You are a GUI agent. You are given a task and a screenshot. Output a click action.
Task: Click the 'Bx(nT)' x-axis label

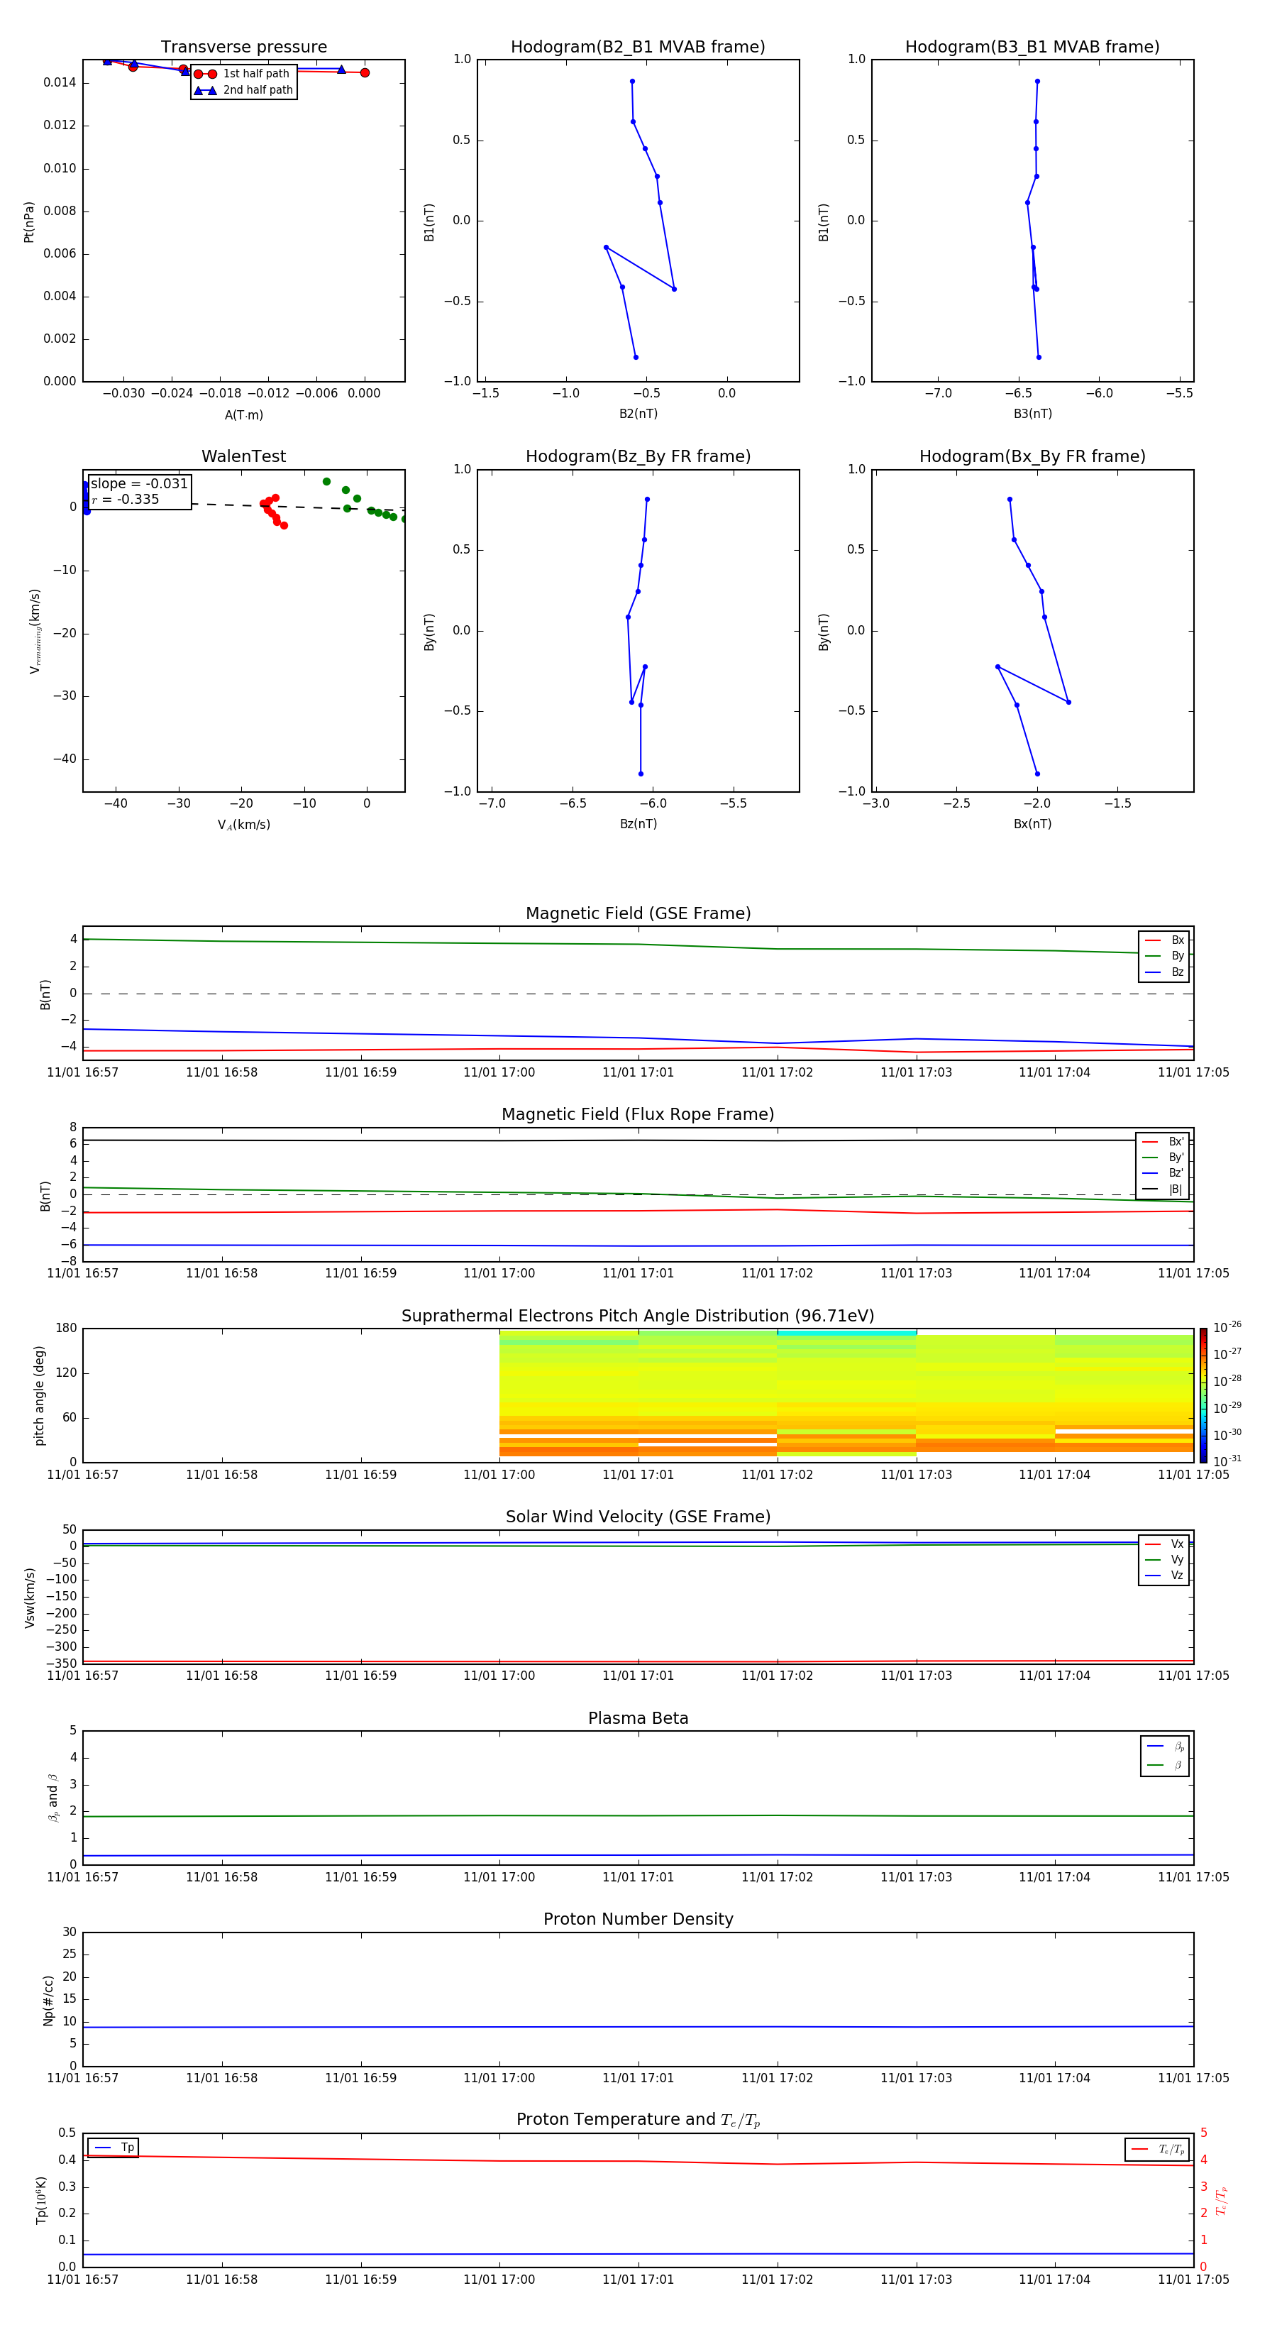(1032, 824)
